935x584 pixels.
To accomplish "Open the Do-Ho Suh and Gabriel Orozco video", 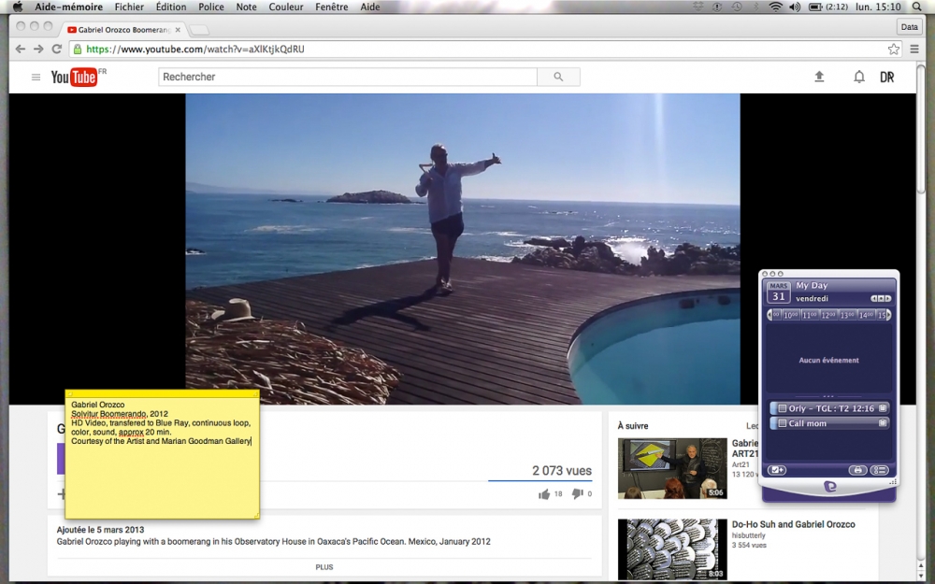I will (793, 525).
